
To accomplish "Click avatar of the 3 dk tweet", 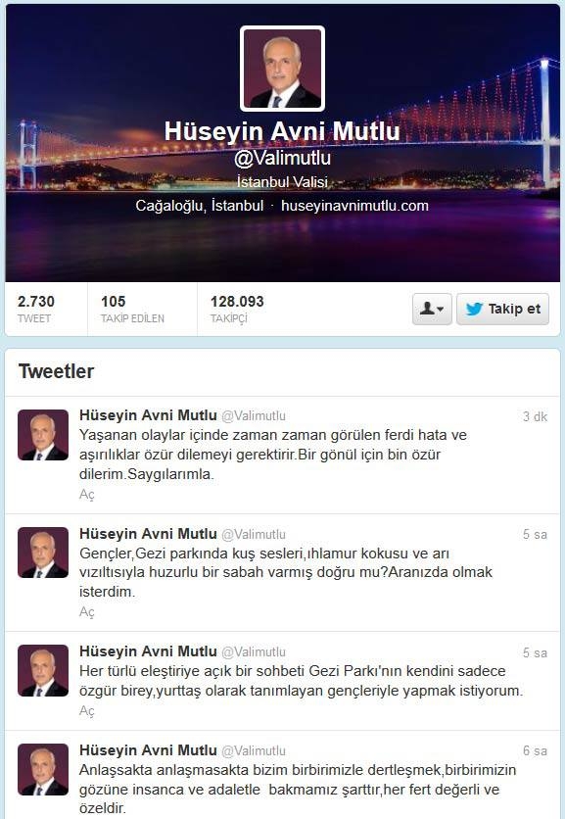I will pos(43,435).
